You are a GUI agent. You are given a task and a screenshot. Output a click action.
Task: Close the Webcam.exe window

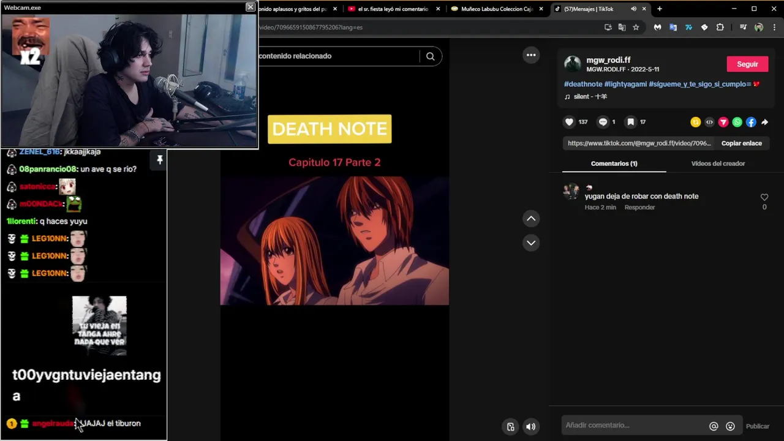pyautogui.click(x=251, y=7)
